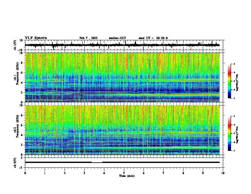Viewport: 251px width, 194px height.
Task: Click the time axis tick label '5'
Action: coord(124,173)
